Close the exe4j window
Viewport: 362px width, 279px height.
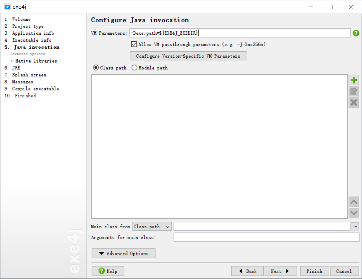tap(351, 7)
